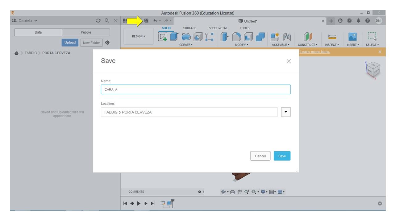Click the Save floppy disk icon
The image size is (395, 222).
[x=146, y=21]
